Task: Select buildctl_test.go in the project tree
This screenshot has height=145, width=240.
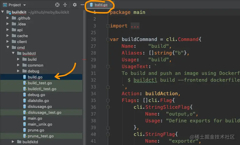Action: pyautogui.click(x=42, y=89)
